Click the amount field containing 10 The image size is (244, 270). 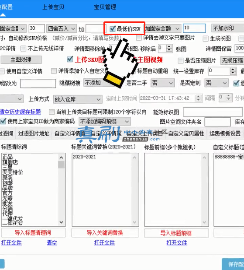click(x=194, y=28)
